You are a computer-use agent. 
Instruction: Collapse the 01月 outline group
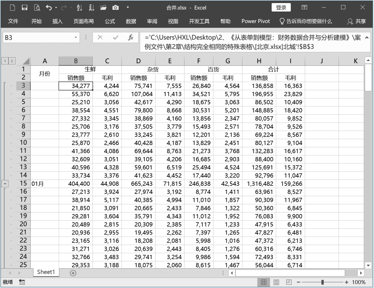click(x=5, y=184)
